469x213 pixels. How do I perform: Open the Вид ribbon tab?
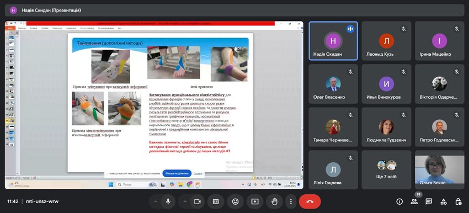click(x=120, y=28)
